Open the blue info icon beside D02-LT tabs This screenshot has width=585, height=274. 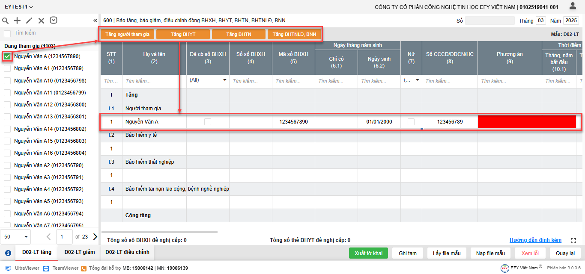(x=8, y=253)
